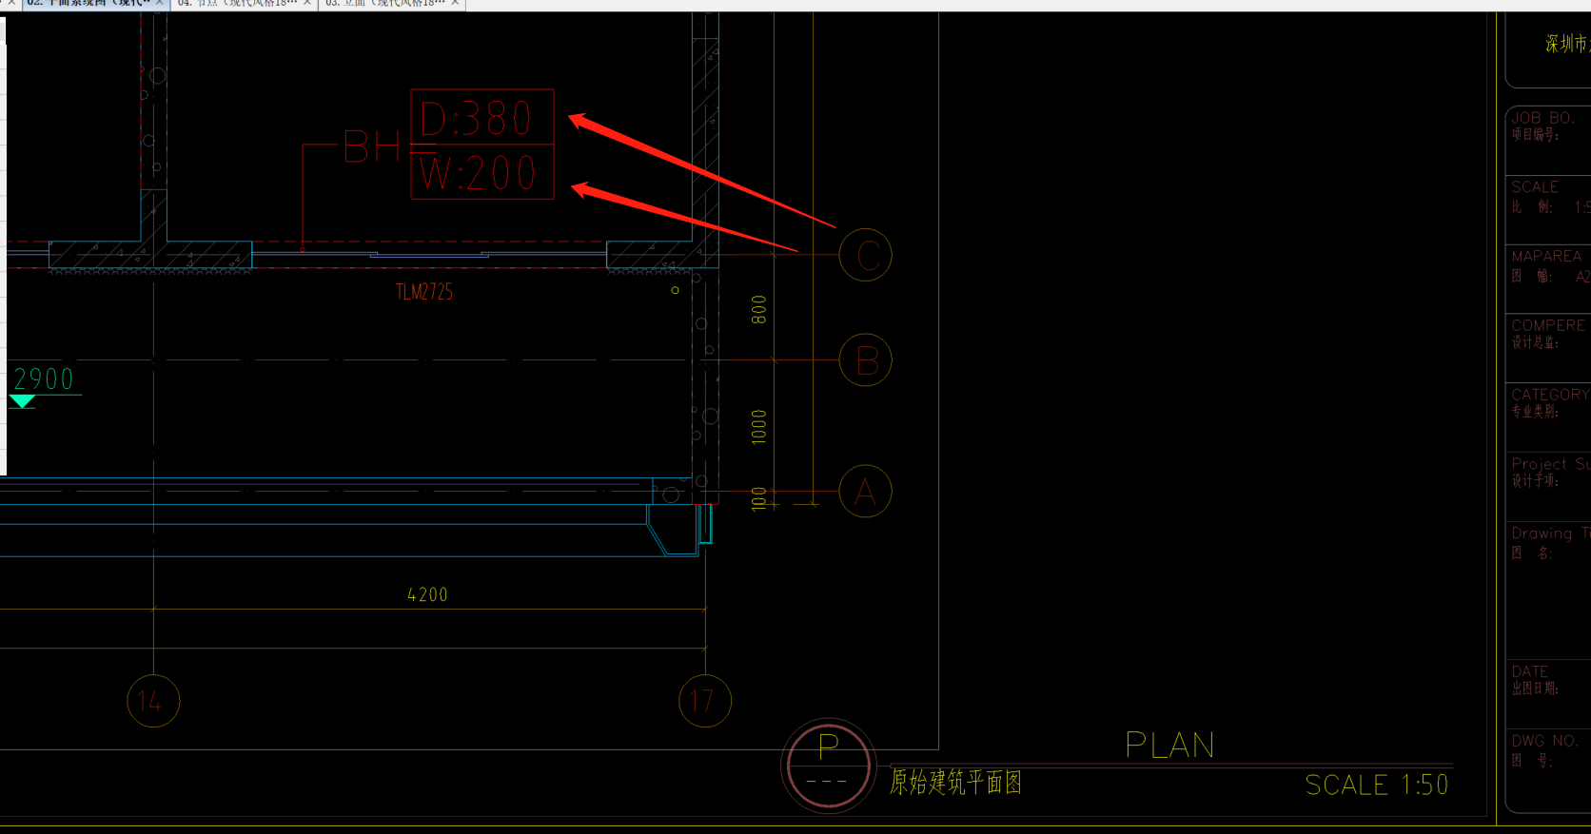This screenshot has width=1591, height=834.
Task: Select the cyan elevation triangle marker
Action: [22, 401]
